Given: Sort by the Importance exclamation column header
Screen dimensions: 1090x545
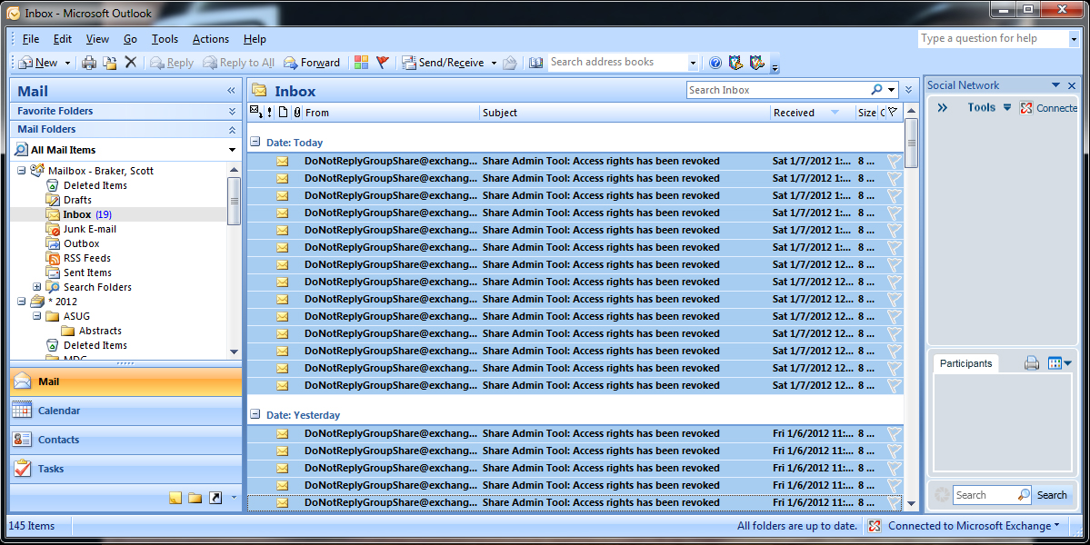Looking at the screenshot, I should (x=270, y=113).
